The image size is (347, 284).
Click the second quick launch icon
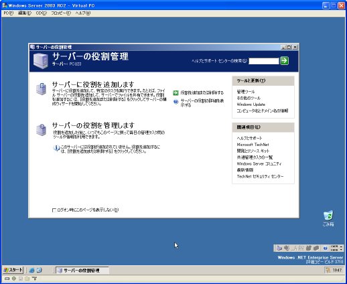click(x=40, y=271)
